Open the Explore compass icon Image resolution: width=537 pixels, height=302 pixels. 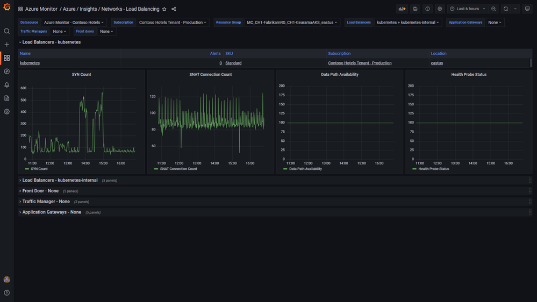(6, 71)
